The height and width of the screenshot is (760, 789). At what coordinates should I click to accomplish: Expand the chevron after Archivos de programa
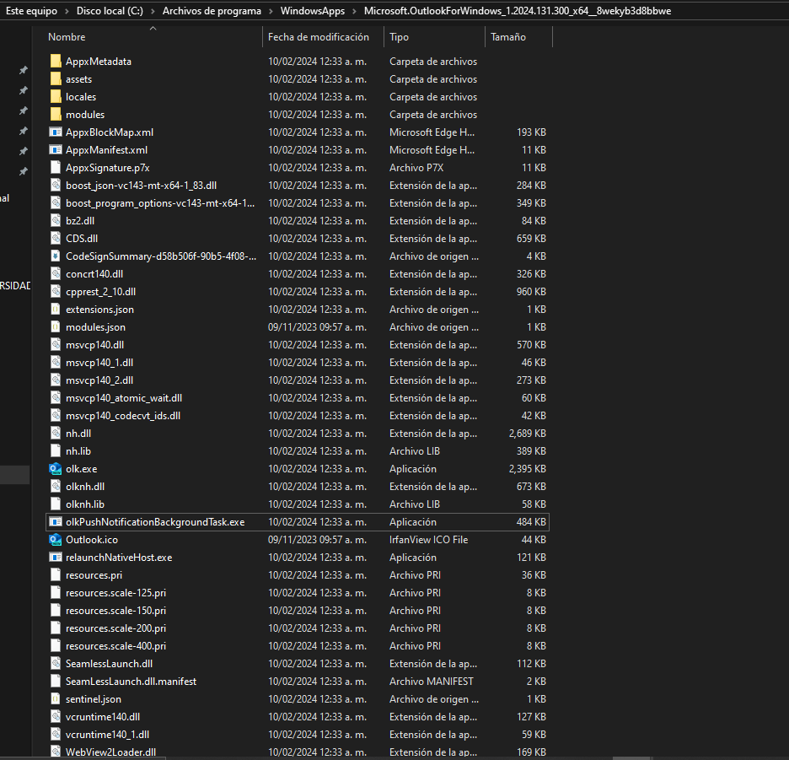click(x=271, y=11)
